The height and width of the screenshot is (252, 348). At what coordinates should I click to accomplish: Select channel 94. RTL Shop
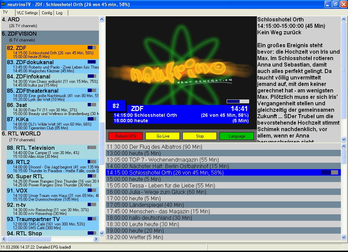coord(53,233)
